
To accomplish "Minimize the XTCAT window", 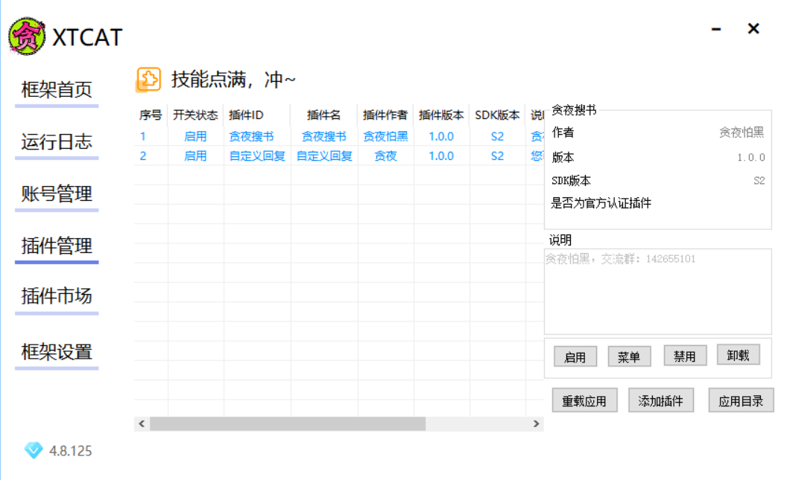I will (x=716, y=29).
